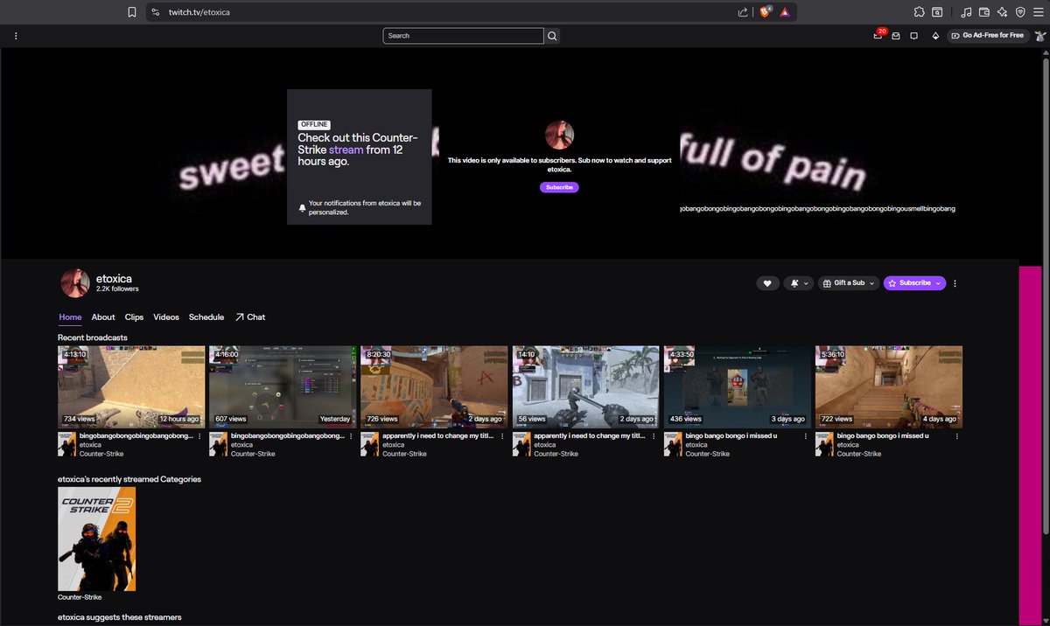The height and width of the screenshot is (626, 1050).
Task: Open the 4:13:10 broadcast from 12 hours ago
Action: 131,386
